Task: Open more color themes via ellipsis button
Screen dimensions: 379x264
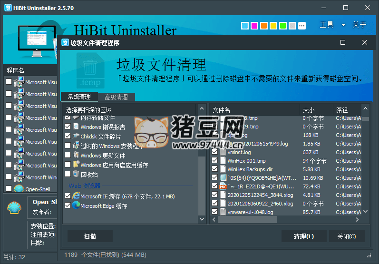Action: [x=302, y=26]
